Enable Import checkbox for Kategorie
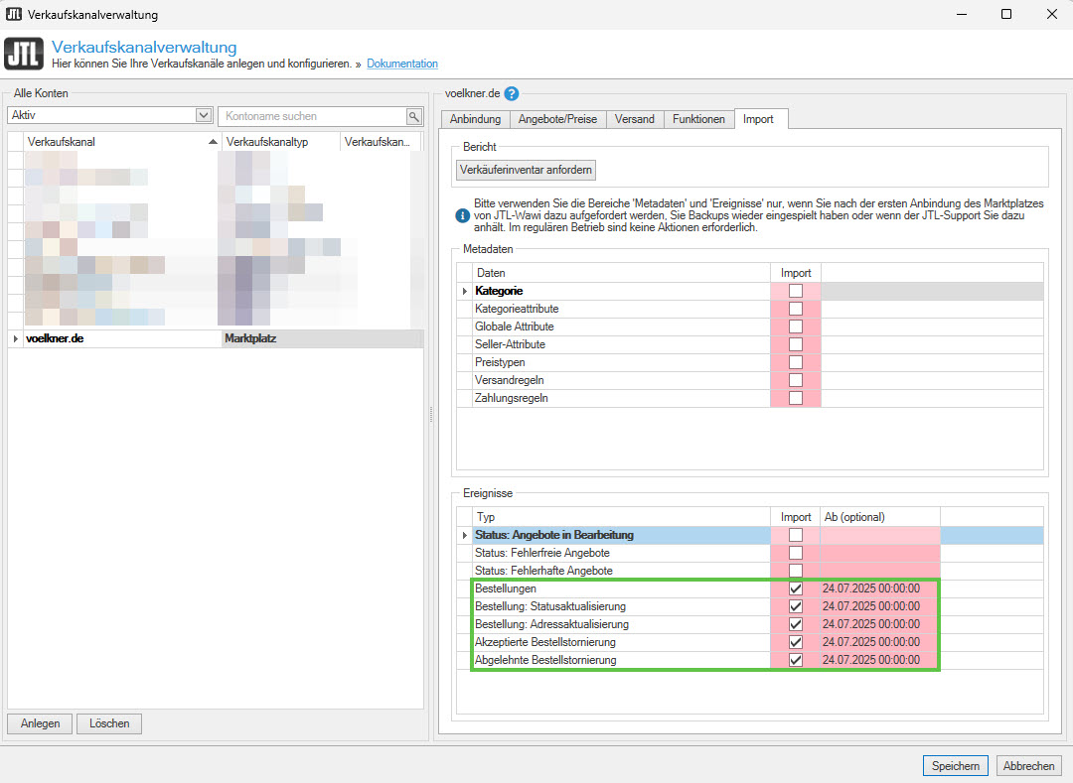1073x783 pixels. click(795, 291)
